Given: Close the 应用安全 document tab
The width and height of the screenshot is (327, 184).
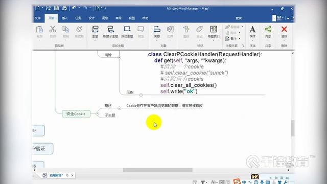Looking at the screenshot, I should [x=73, y=175].
